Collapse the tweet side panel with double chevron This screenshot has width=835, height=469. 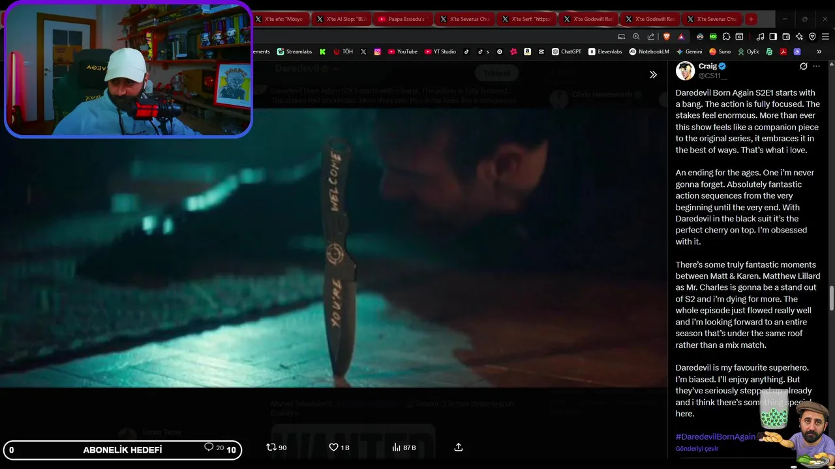coord(653,74)
